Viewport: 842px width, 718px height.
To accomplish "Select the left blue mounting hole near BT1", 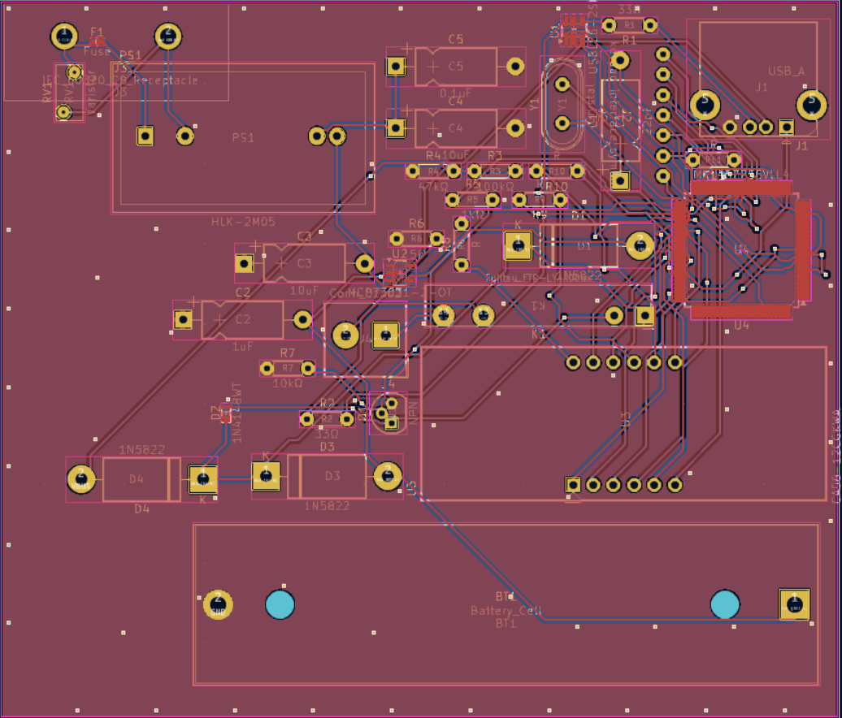I will click(x=278, y=603).
